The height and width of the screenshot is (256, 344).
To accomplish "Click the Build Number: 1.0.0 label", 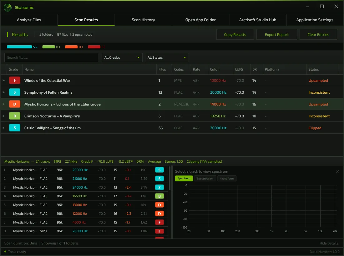I will tap(325, 252).
